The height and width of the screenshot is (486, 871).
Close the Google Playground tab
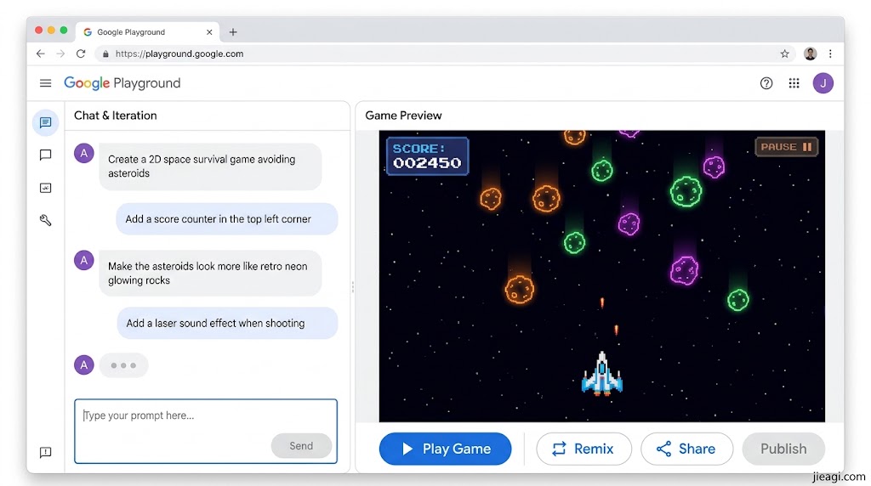[x=209, y=32]
